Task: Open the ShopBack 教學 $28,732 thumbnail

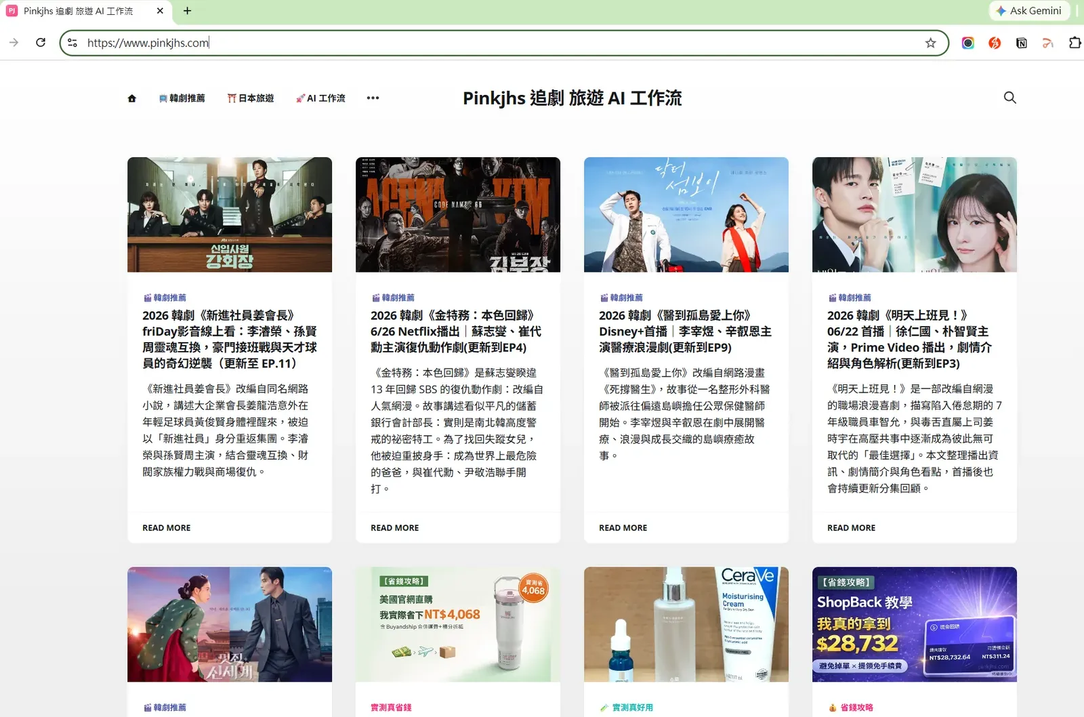Action: tap(915, 624)
